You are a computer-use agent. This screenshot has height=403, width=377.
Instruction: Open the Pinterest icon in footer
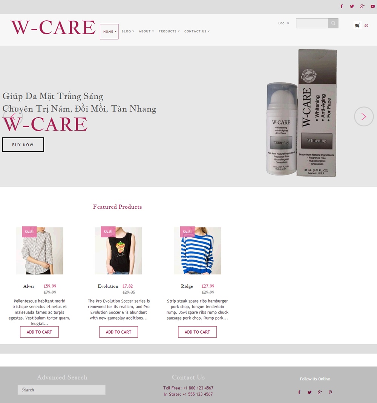coord(330,392)
